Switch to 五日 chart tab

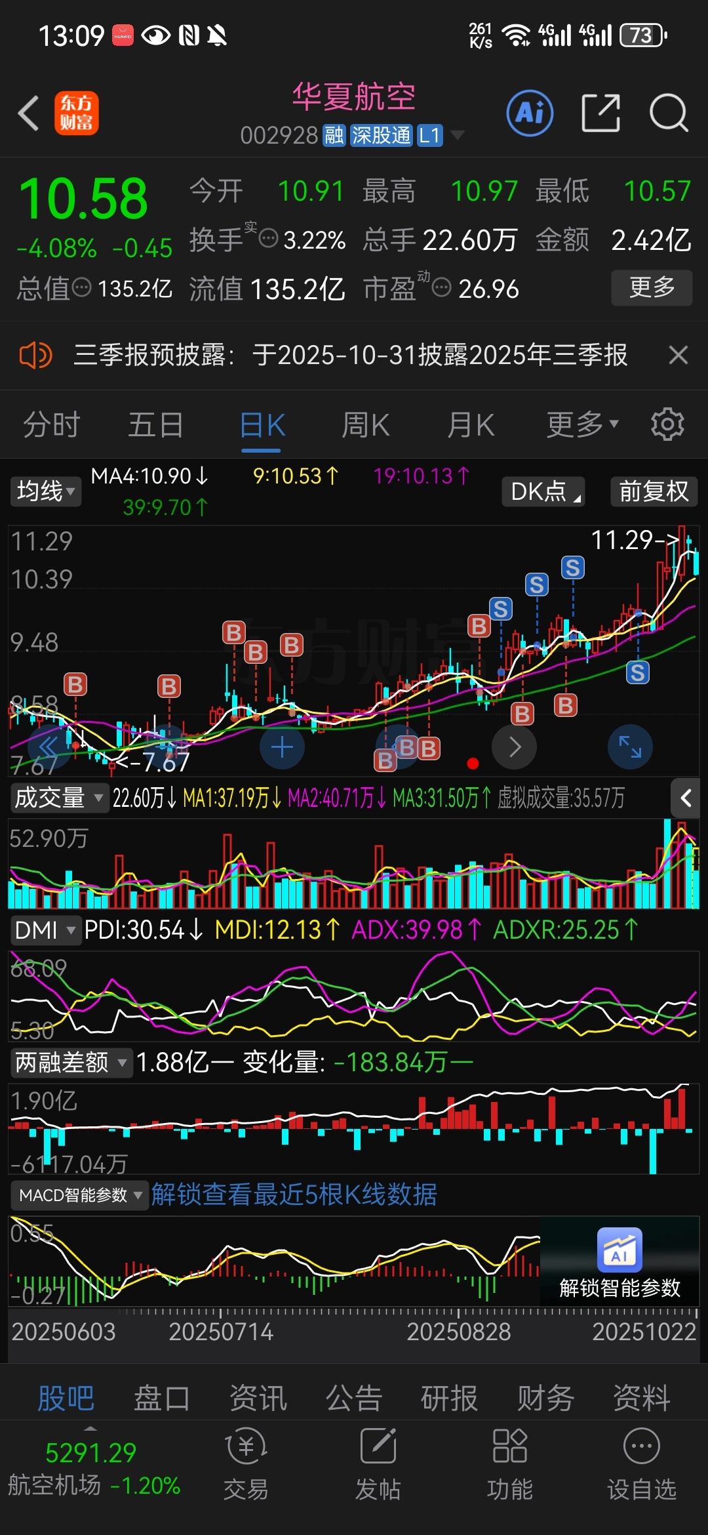click(155, 424)
